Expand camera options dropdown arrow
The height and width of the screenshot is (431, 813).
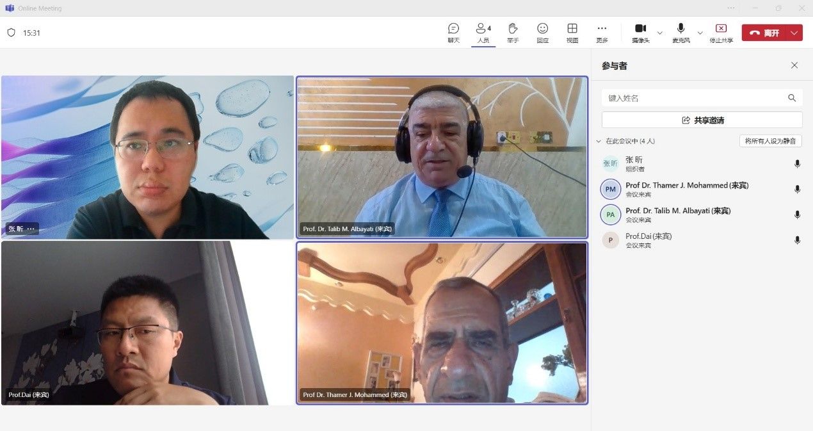[660, 33]
